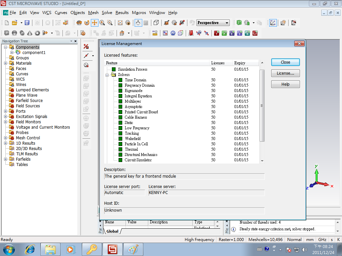Image resolution: width=342 pixels, height=256 pixels.
Task: Expand the 1D Results node
Action: [x=5, y=143]
